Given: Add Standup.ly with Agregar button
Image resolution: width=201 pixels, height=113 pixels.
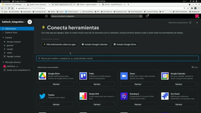Looking at the screenshot, I should [138, 104].
